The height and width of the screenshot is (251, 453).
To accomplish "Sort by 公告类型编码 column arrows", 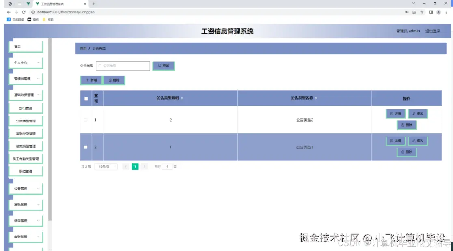I will (182, 98).
